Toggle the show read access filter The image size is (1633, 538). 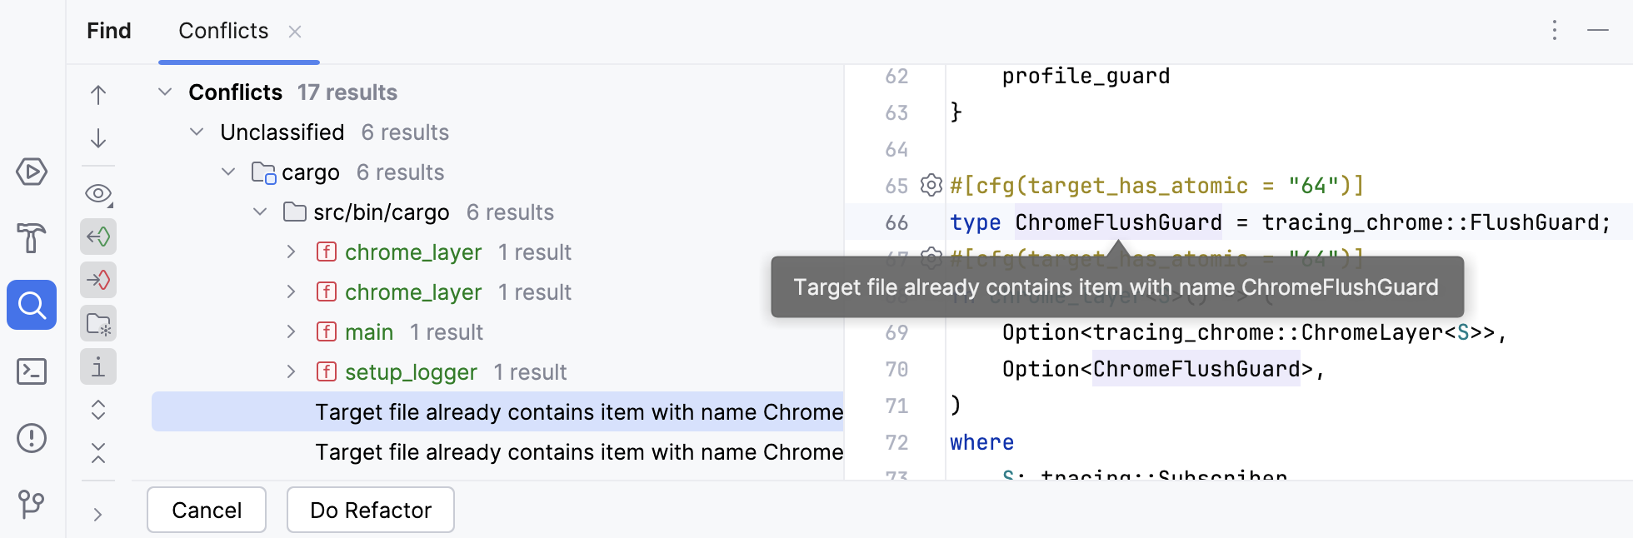pos(98,237)
